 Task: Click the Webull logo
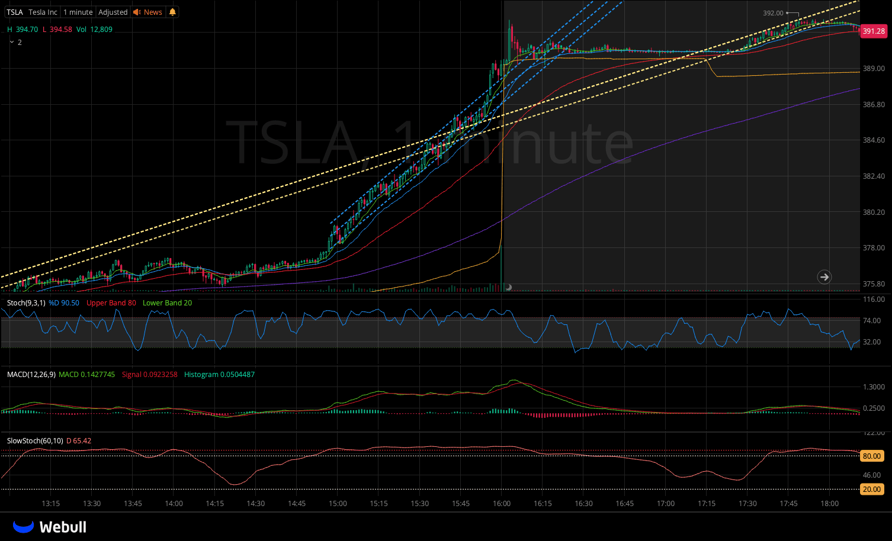click(50, 526)
